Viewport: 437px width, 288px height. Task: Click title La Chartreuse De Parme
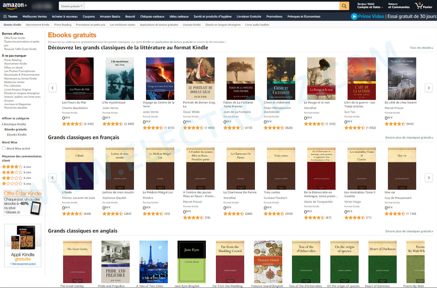click(x=240, y=192)
